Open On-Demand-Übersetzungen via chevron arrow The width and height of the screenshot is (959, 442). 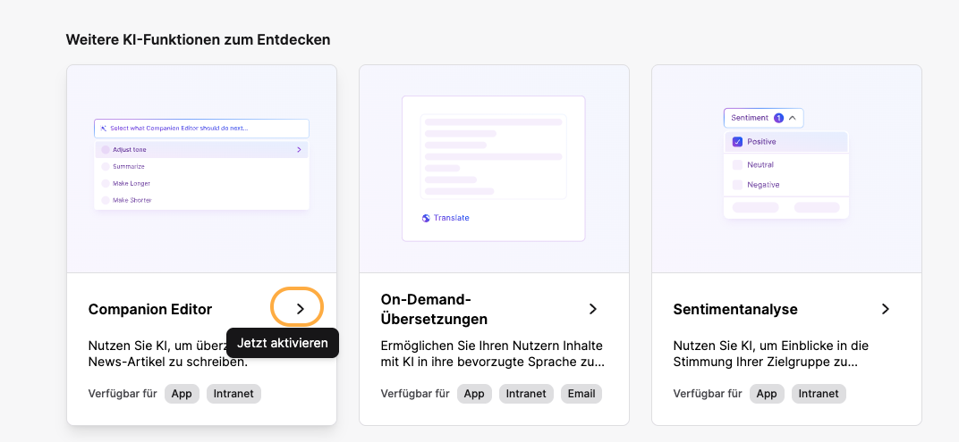tap(592, 309)
